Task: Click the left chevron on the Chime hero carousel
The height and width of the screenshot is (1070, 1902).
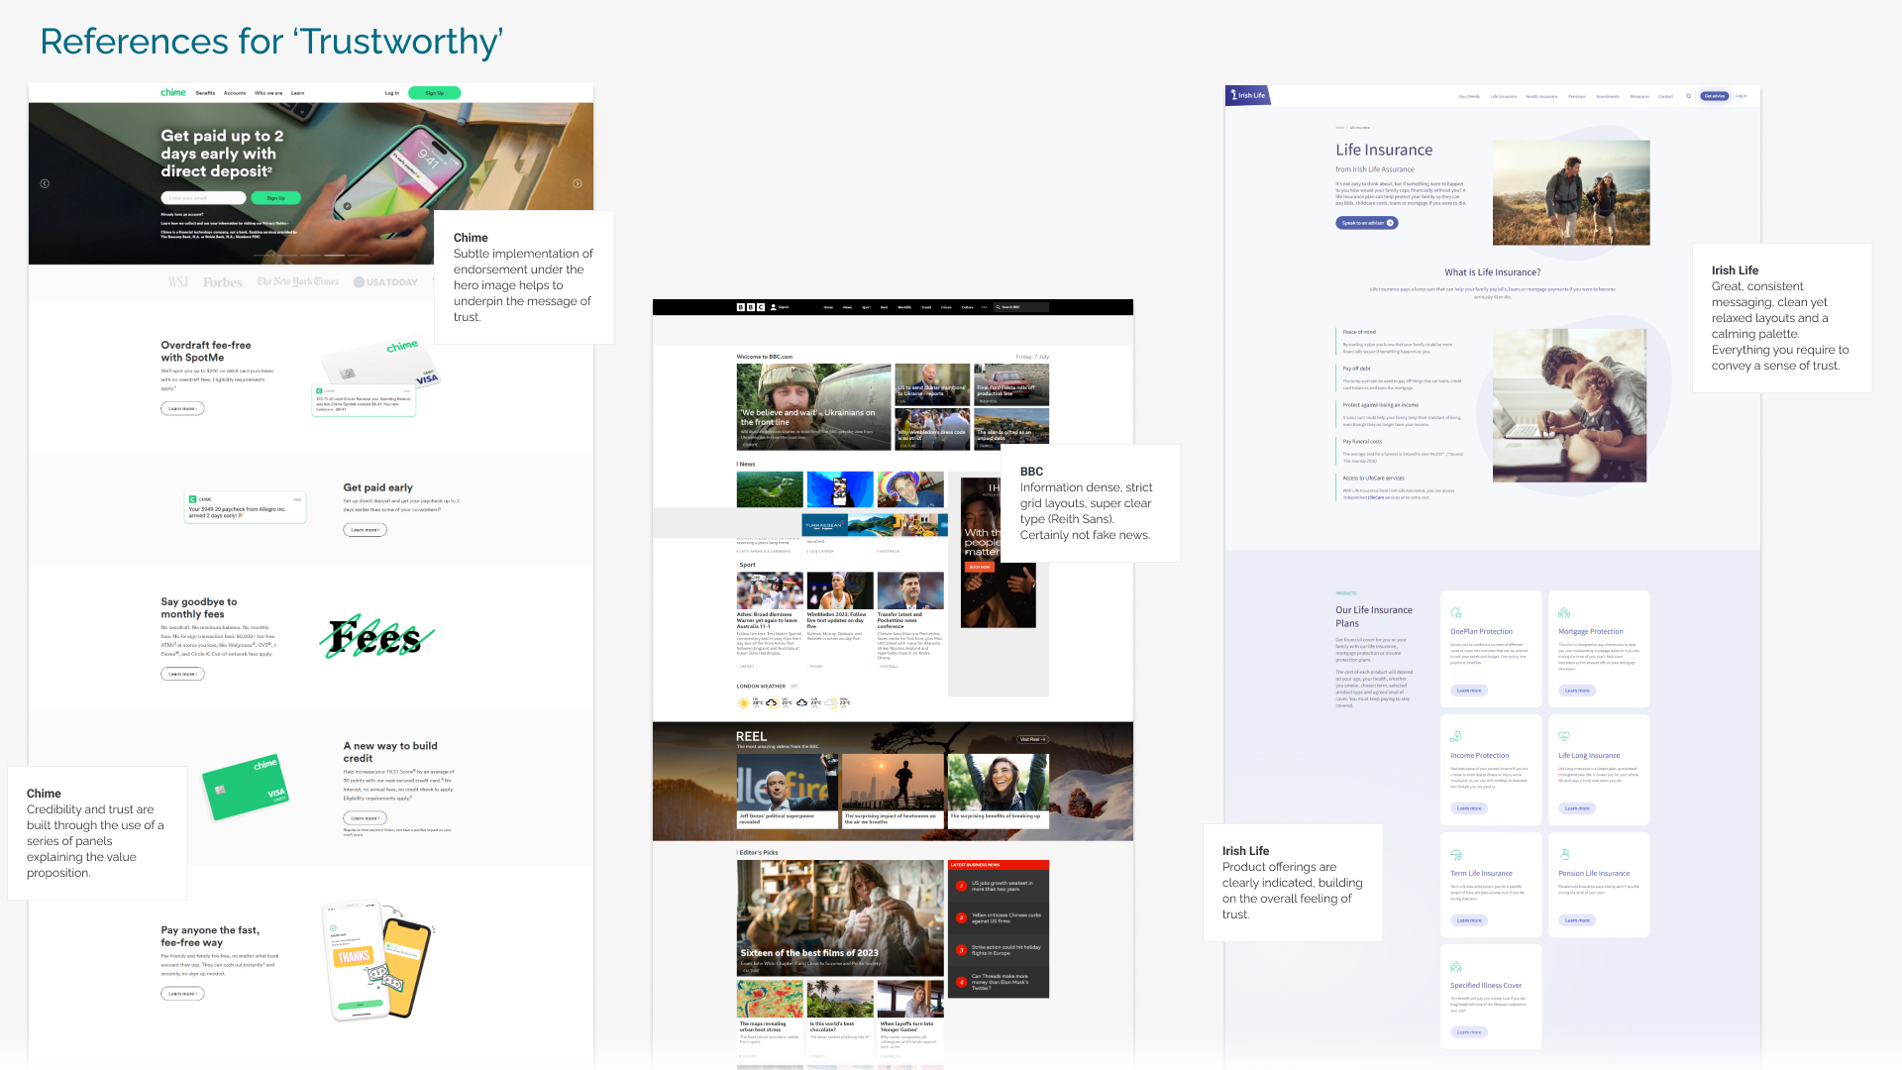Action: point(44,182)
